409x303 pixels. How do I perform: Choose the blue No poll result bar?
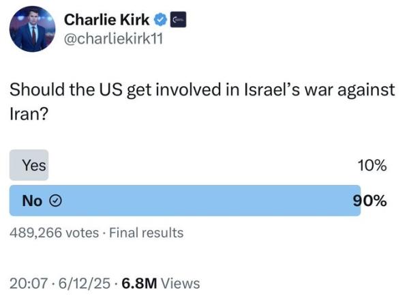184,201
